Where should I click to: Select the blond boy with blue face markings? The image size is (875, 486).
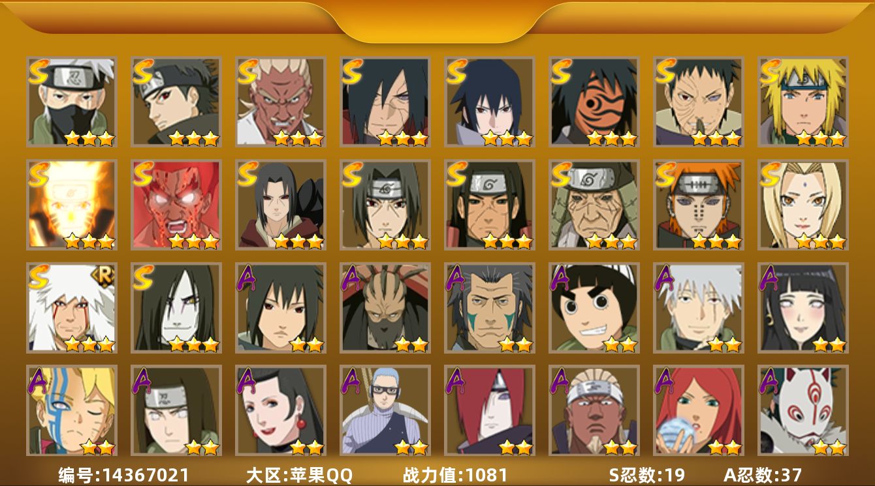pos(72,410)
